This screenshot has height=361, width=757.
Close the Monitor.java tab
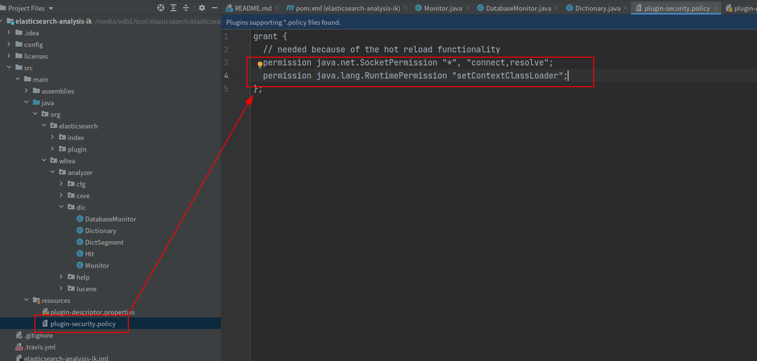pos(467,8)
